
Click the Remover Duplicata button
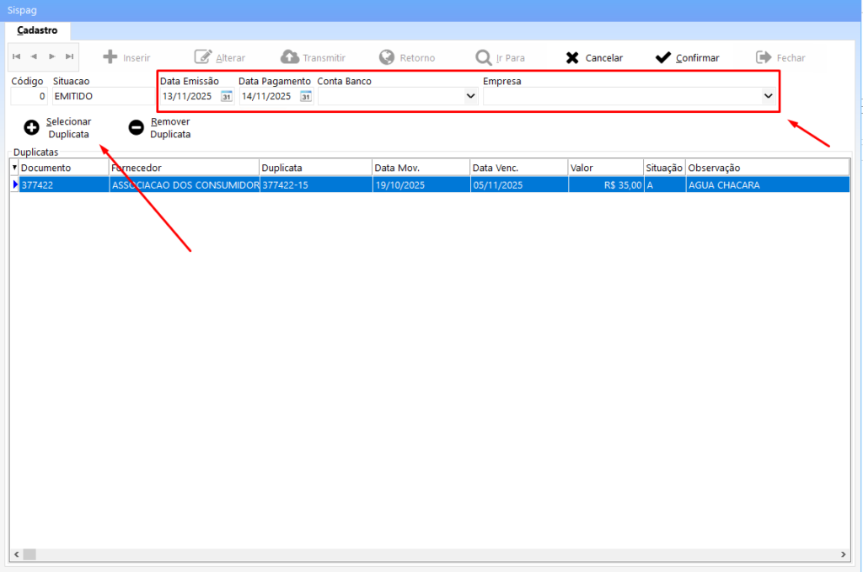(159, 127)
